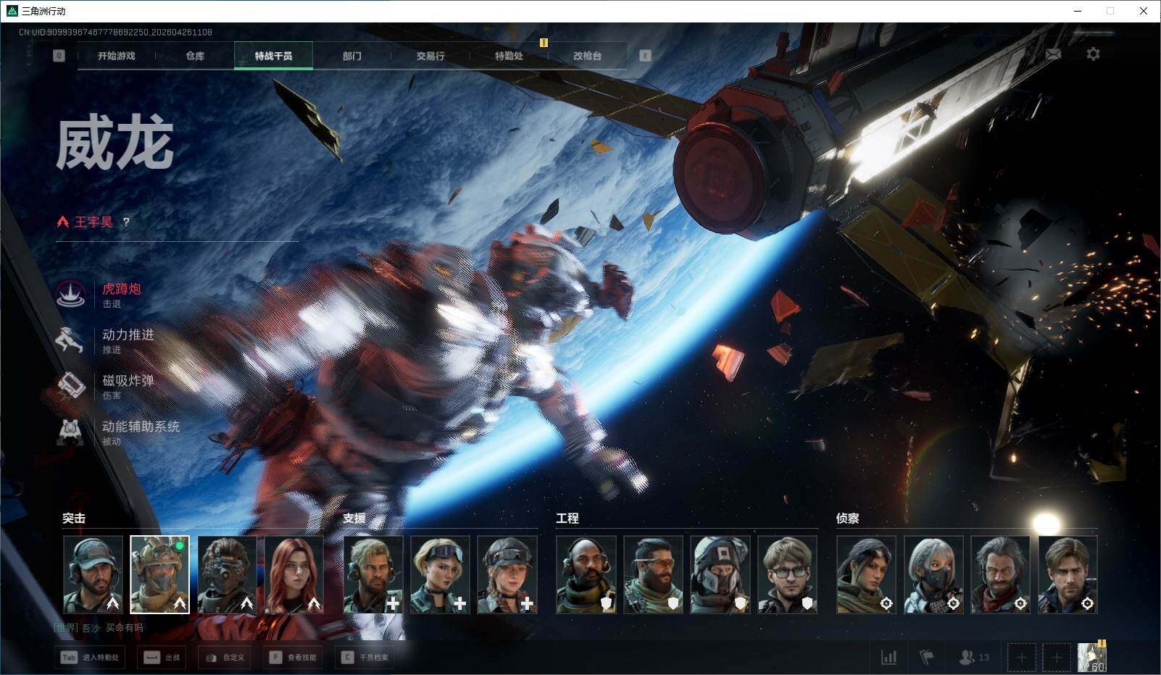
Task: Click the 突击 class heading
Action: 74,519
